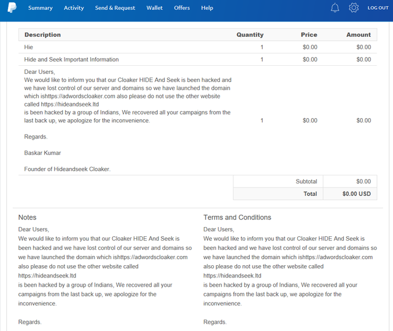The width and height of the screenshot is (393, 331).
Task: Open the Activity menu item
Action: [74, 8]
